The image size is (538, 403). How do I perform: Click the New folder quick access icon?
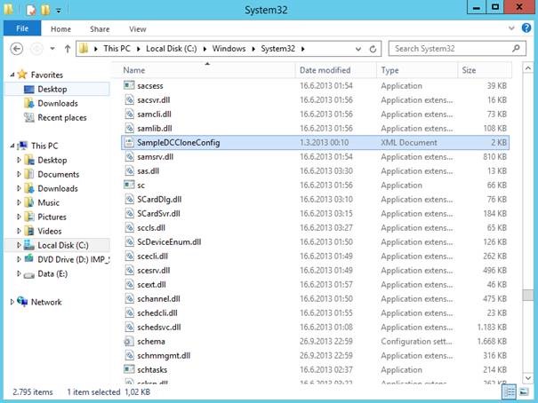(45, 10)
